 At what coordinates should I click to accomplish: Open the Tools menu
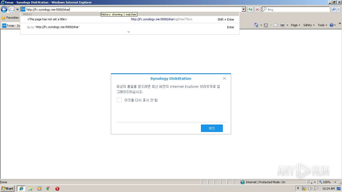(322, 25)
